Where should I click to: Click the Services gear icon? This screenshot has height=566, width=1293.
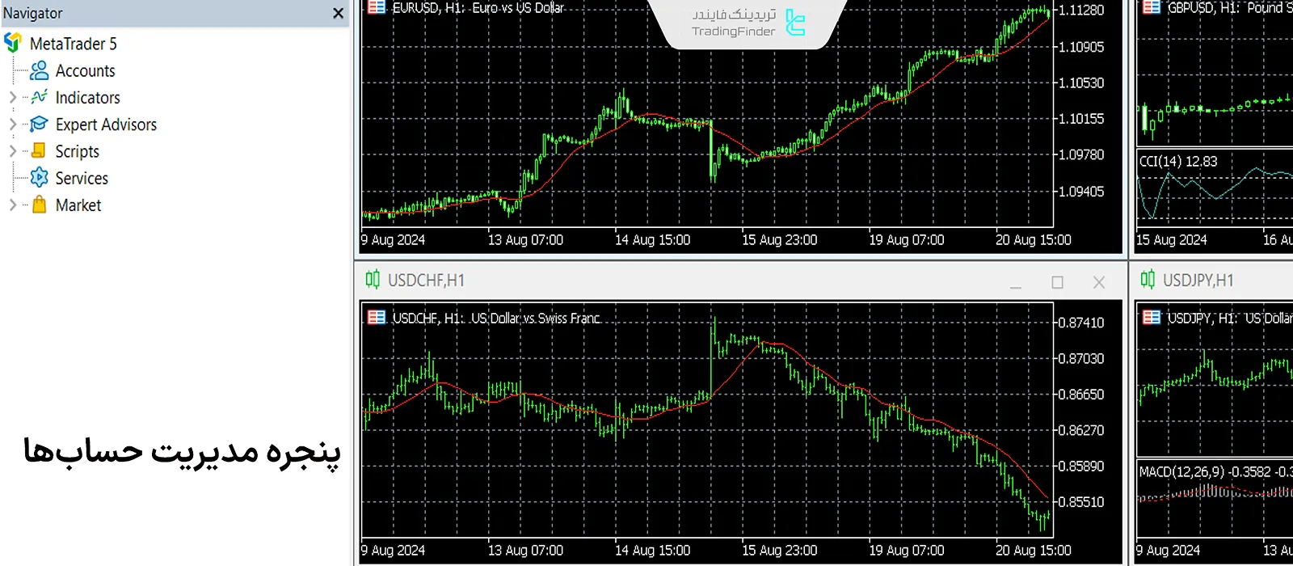[39, 178]
